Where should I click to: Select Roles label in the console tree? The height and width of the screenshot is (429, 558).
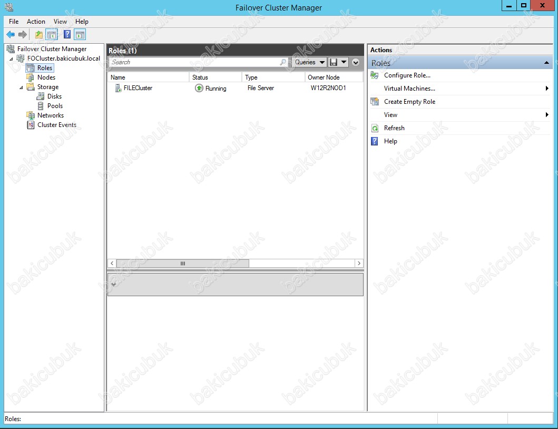44,67
